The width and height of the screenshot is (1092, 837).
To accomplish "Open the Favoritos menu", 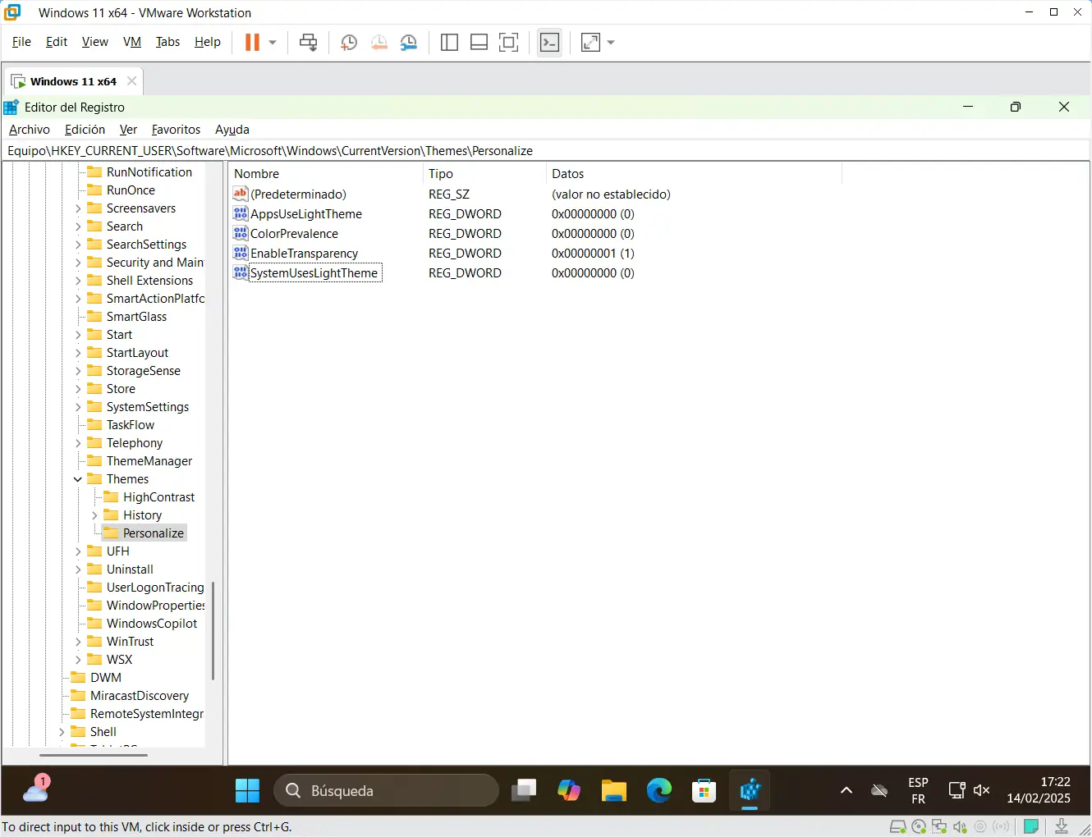I will [x=176, y=130].
